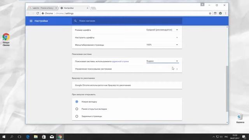Click the 'Масштабирование страницы' label
This screenshot has height=140, width=249.
(x=89, y=45)
